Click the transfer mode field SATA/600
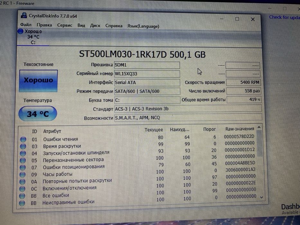Screen dimensions: 300x225 147,91
